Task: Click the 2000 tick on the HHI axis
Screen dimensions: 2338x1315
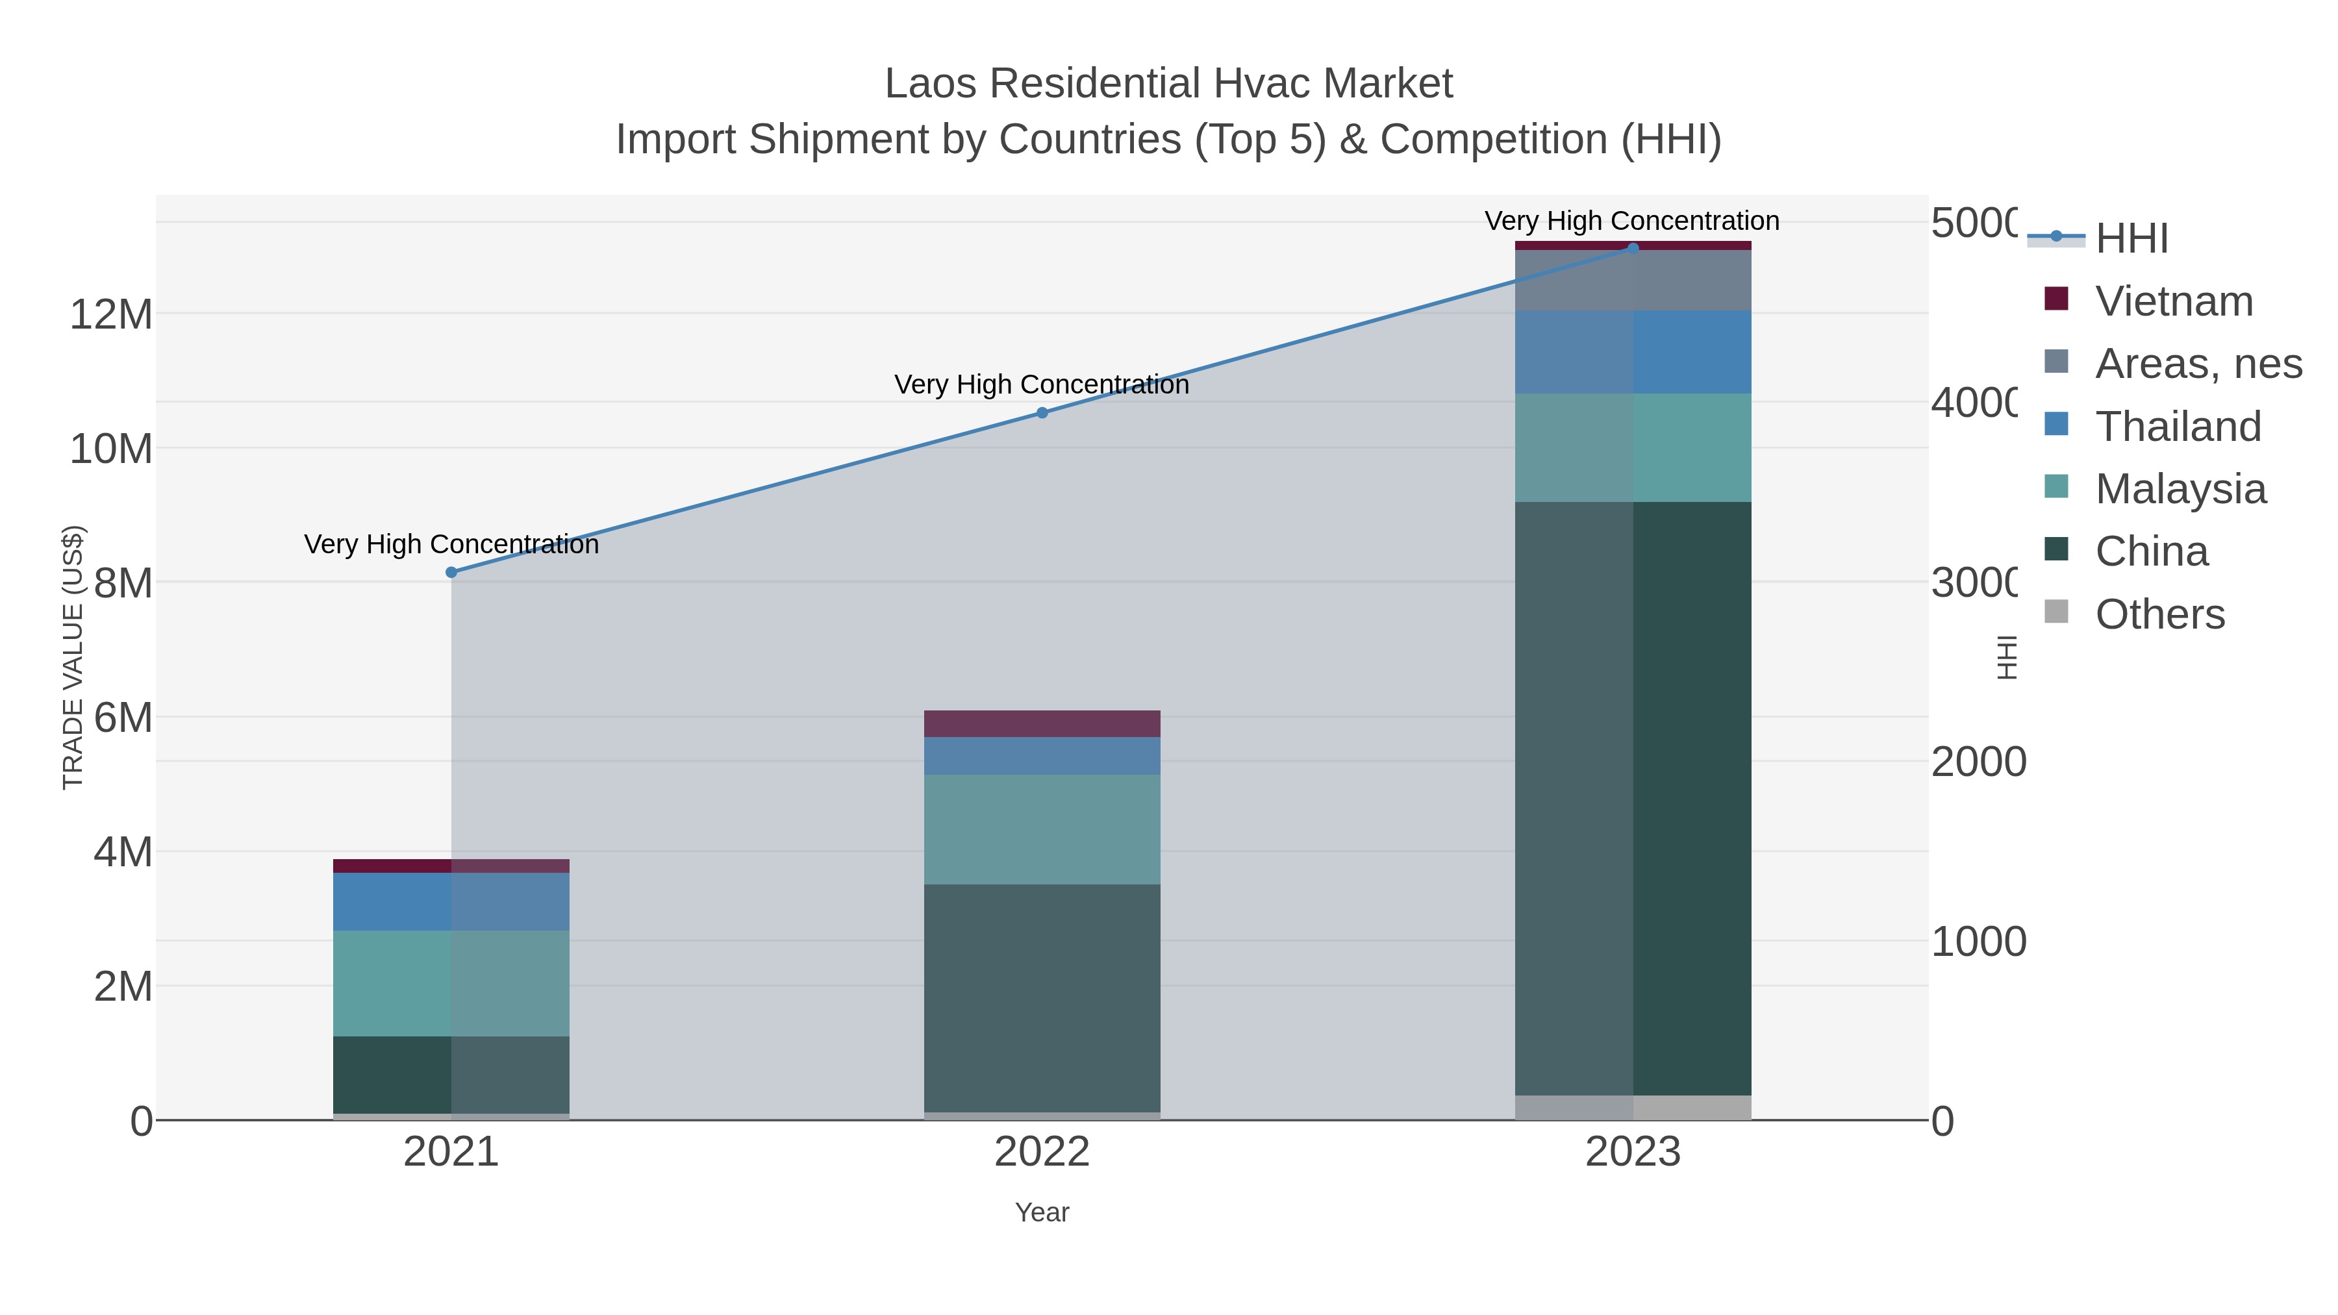Action: click(x=1979, y=762)
